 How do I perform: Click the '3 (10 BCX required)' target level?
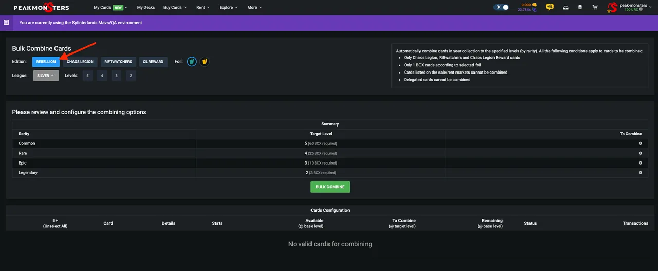(321, 163)
